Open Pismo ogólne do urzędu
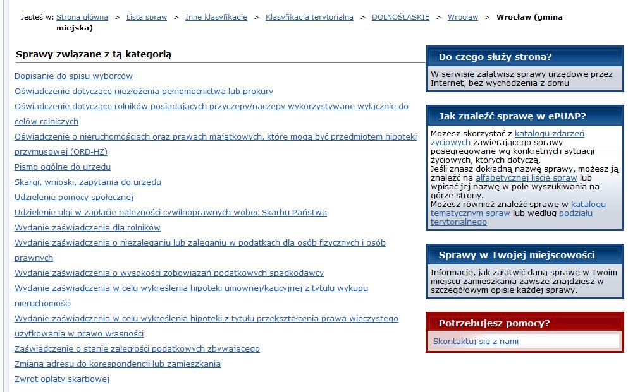Viewport: 628px width, 392px height. click(x=63, y=167)
